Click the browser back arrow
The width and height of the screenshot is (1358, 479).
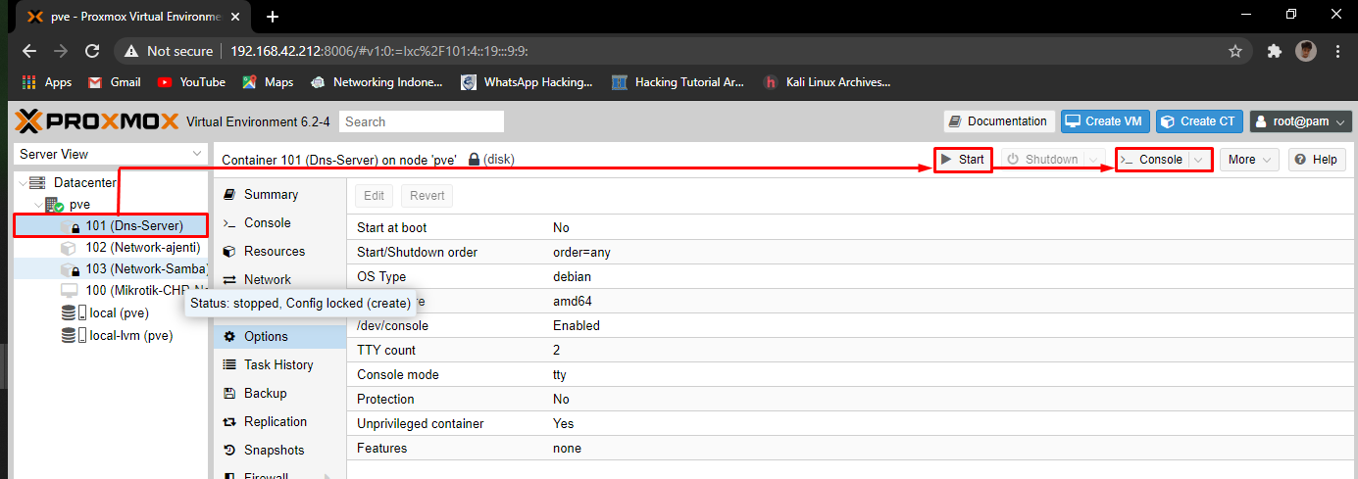click(29, 51)
